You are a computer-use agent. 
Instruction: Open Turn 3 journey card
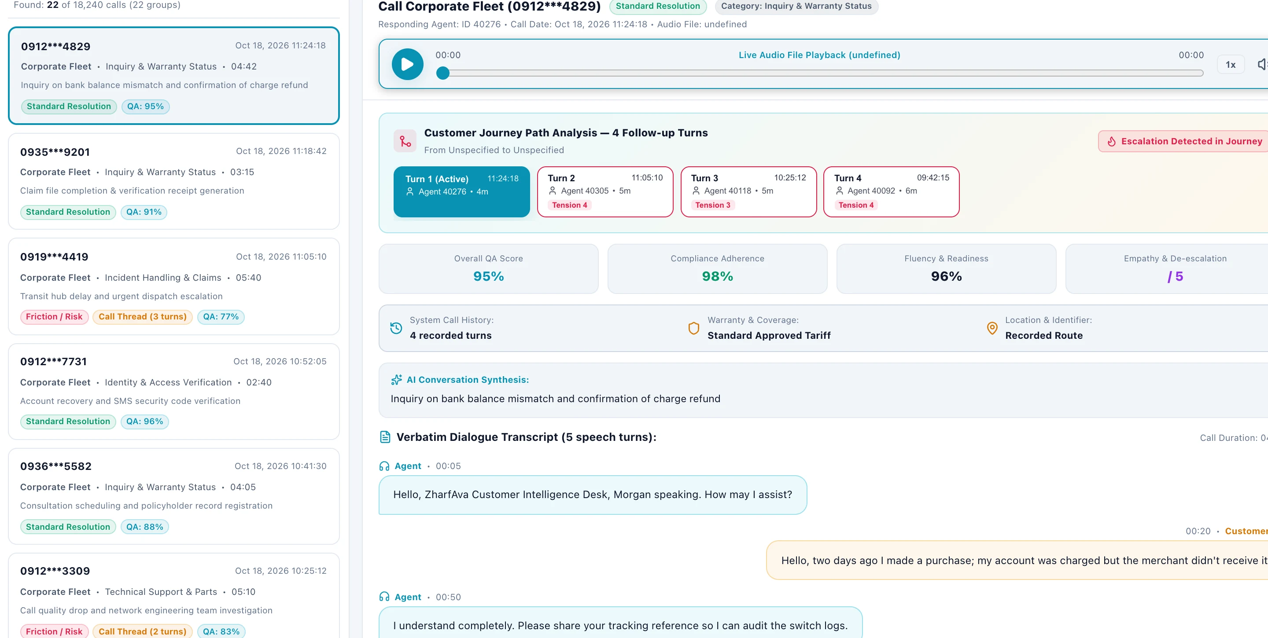point(748,192)
